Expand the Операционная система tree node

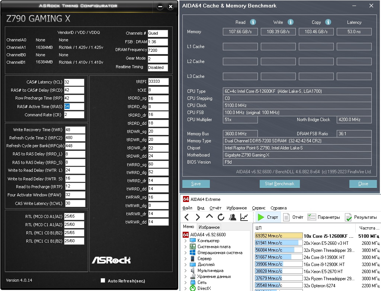point(186,253)
